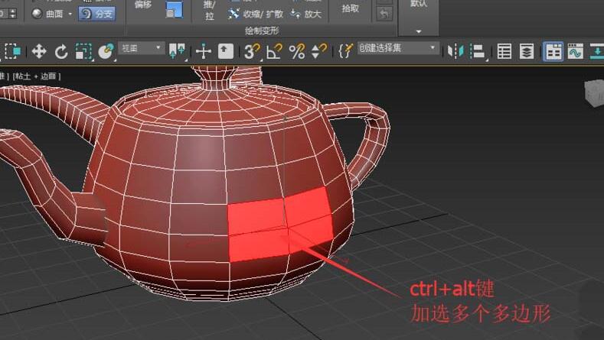Image resolution: width=604 pixels, height=340 pixels.
Task: Toggle the 3D Snaps icon
Action: 253,51
